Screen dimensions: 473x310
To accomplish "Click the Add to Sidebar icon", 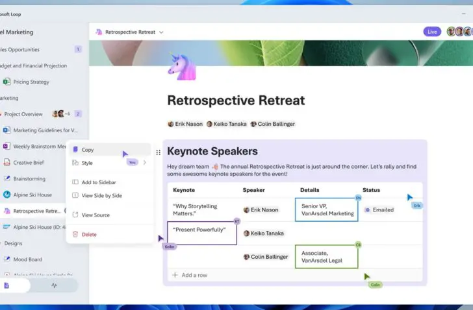I will [75, 182].
